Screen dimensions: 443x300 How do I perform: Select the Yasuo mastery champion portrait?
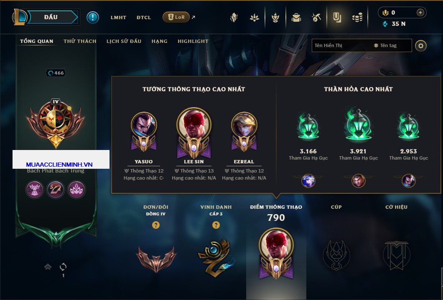[x=143, y=125]
